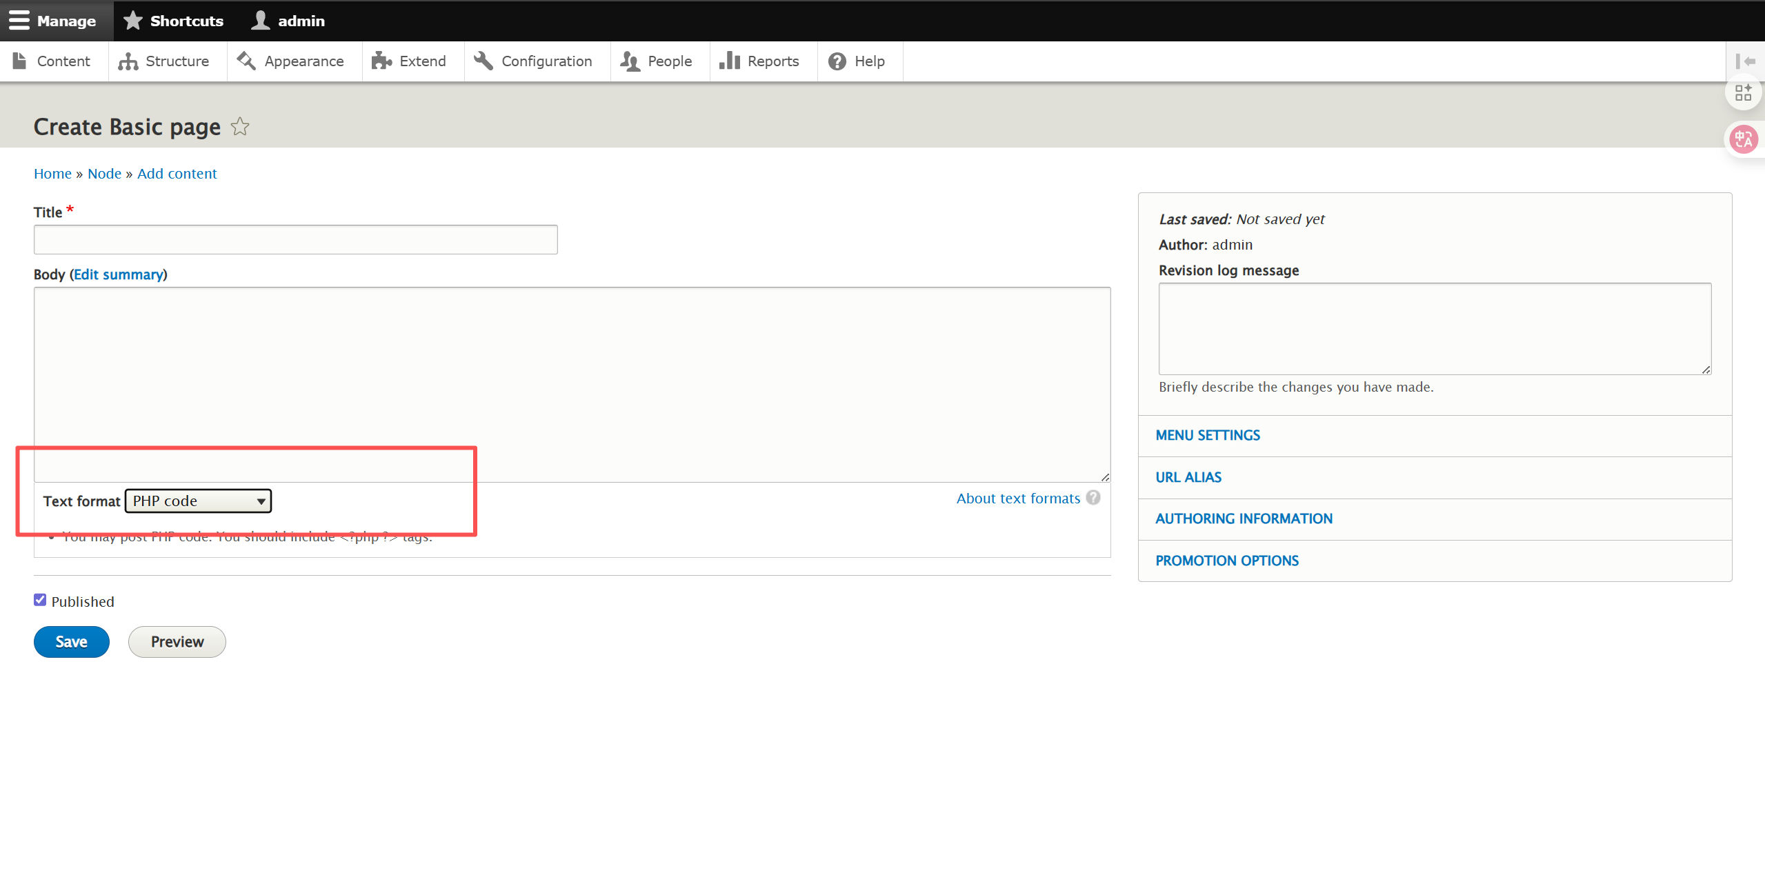Click the toolbar orientation toggle icon
1765x875 pixels.
[1745, 61]
